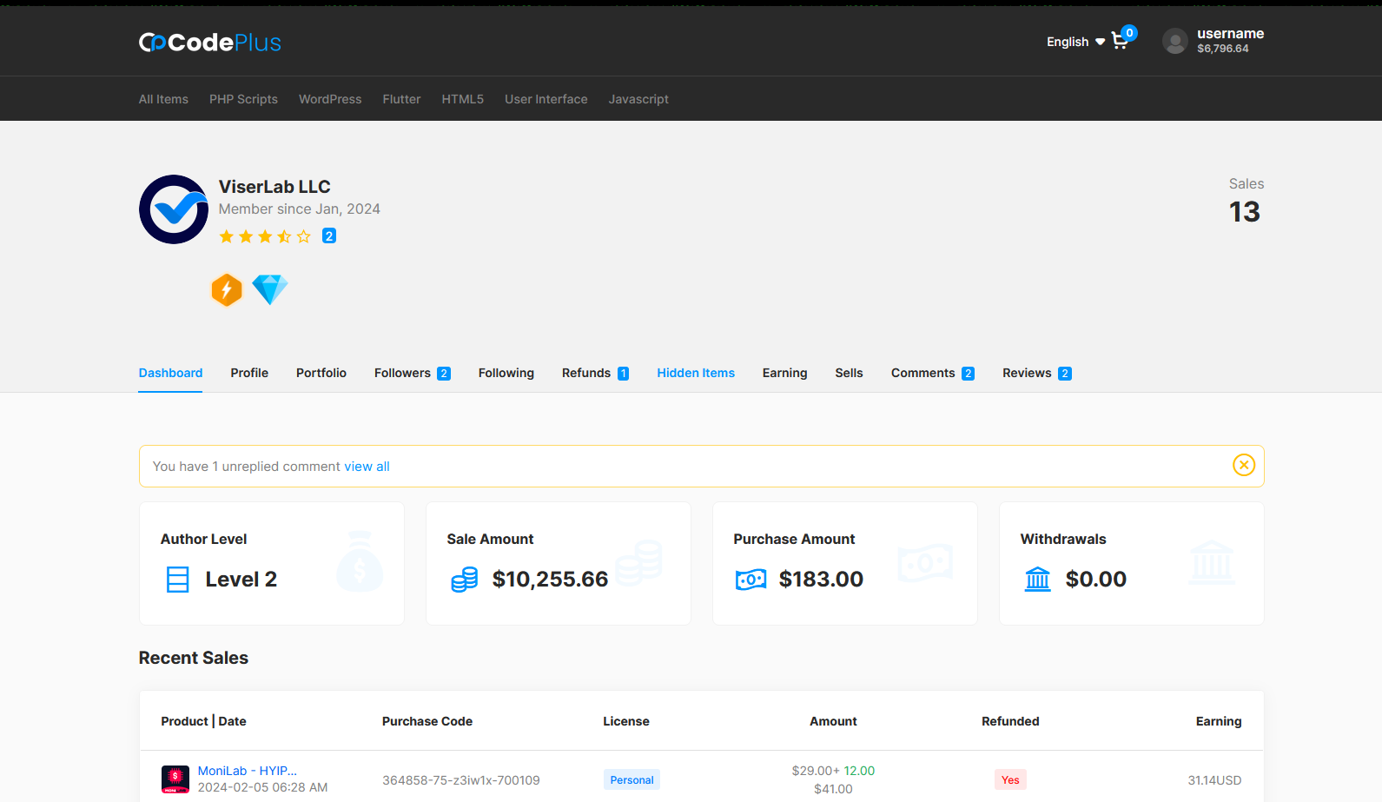Switch to the Comments tab
The width and height of the screenshot is (1382, 802).
(933, 373)
